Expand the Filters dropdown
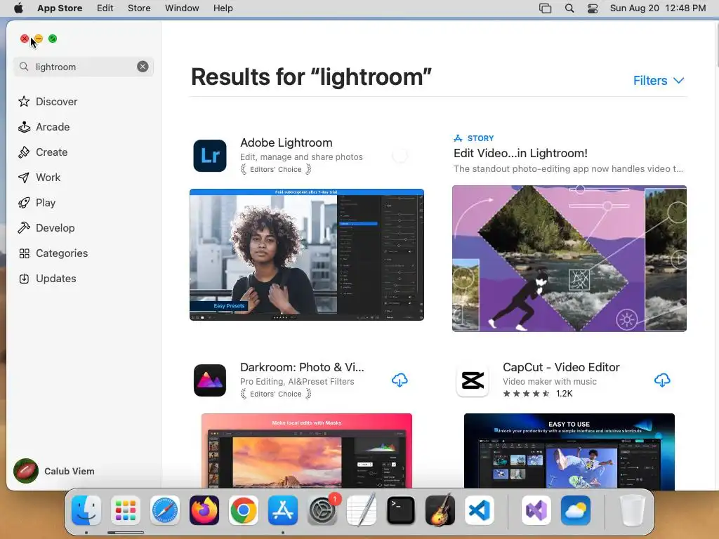Viewport: 719px width, 539px height. click(x=659, y=80)
